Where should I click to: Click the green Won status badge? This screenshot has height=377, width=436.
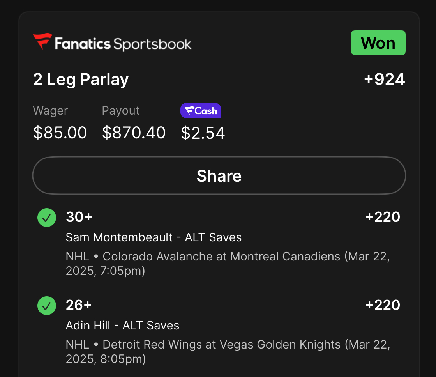click(378, 43)
